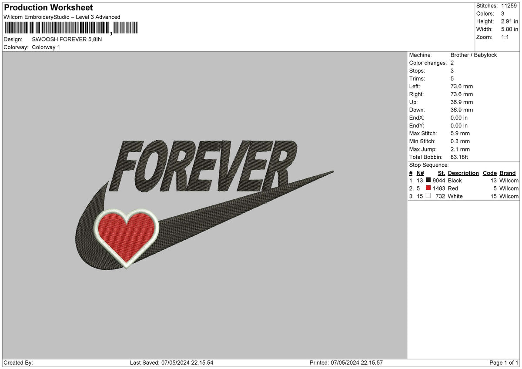This screenshot has width=522, height=369.
Task: Click the Right value '73.6 mm'
Action: [x=462, y=94]
